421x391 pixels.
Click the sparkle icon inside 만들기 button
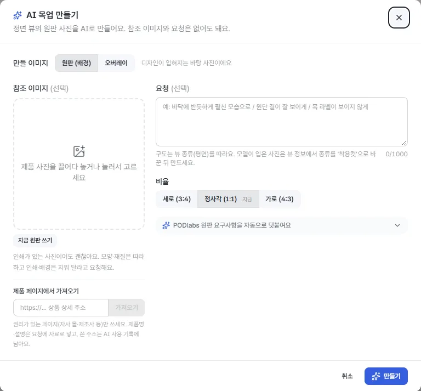pos(376,376)
